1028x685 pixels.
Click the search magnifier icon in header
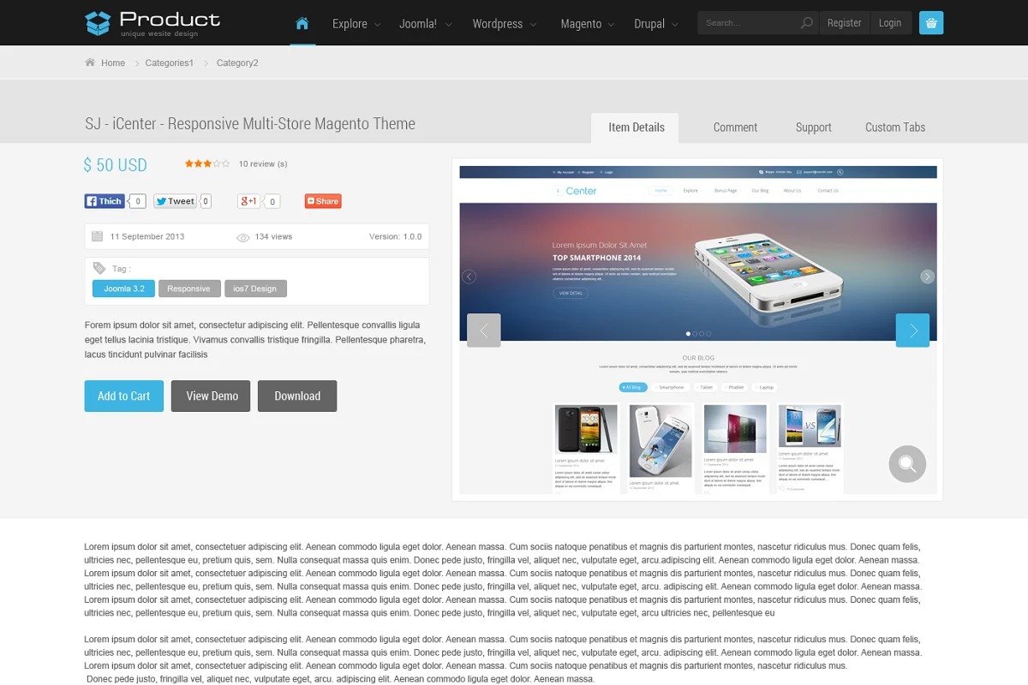click(806, 23)
